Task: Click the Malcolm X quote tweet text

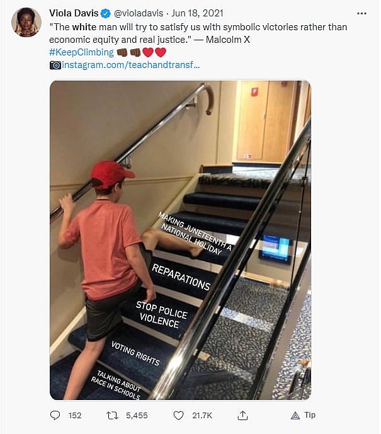Action: (198, 33)
